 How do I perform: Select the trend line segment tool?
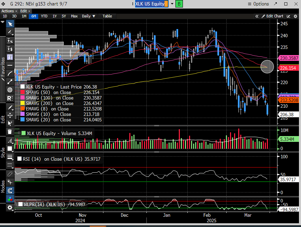10,82
